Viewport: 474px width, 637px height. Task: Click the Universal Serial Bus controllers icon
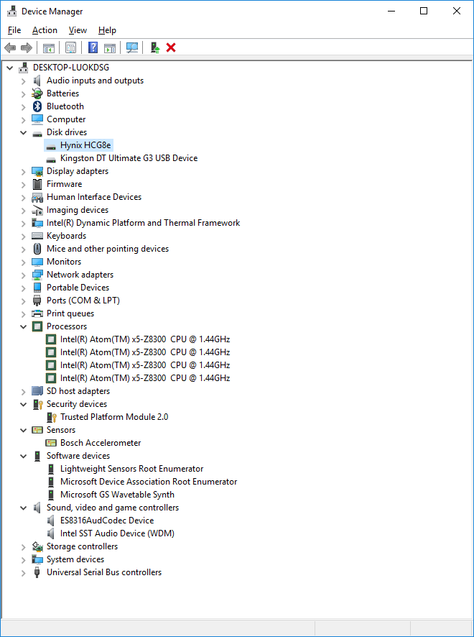tap(37, 572)
